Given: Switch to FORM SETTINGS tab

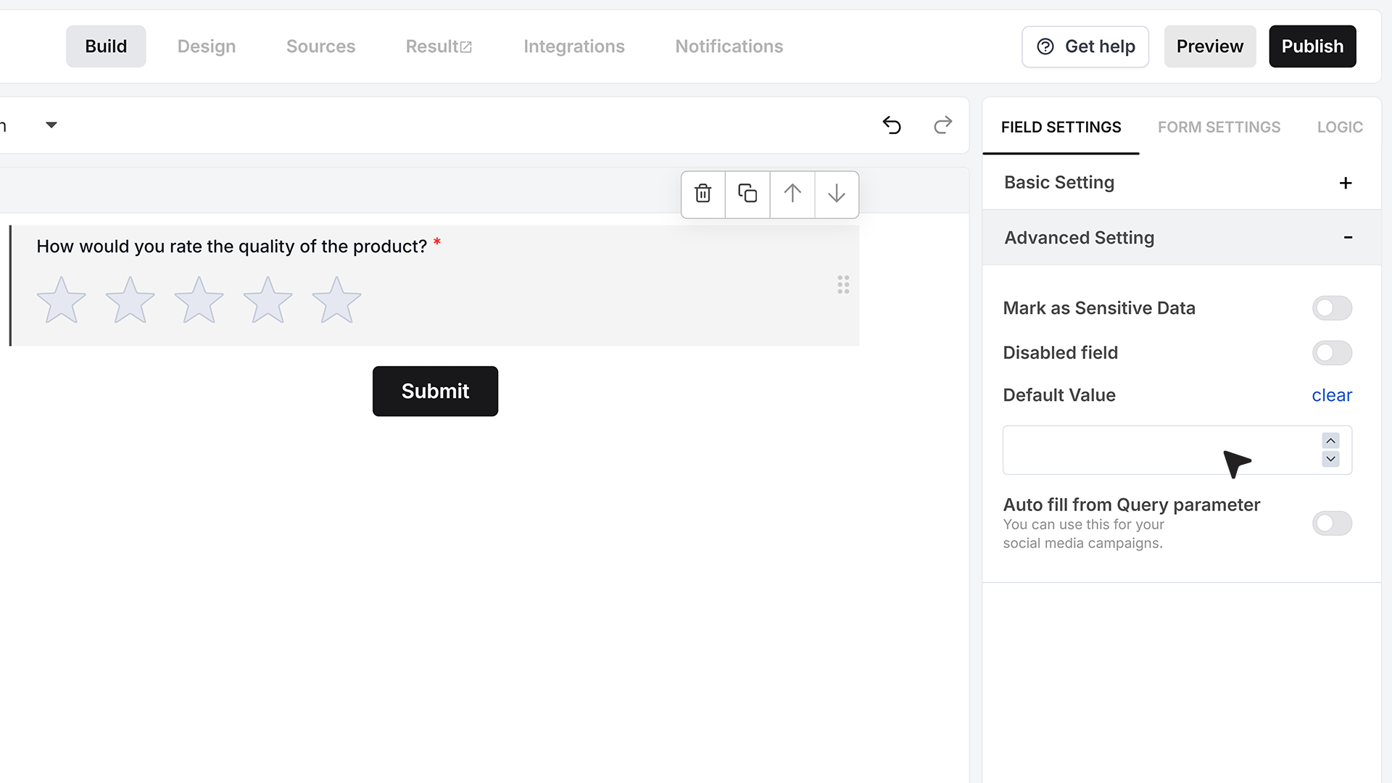Looking at the screenshot, I should tap(1219, 127).
